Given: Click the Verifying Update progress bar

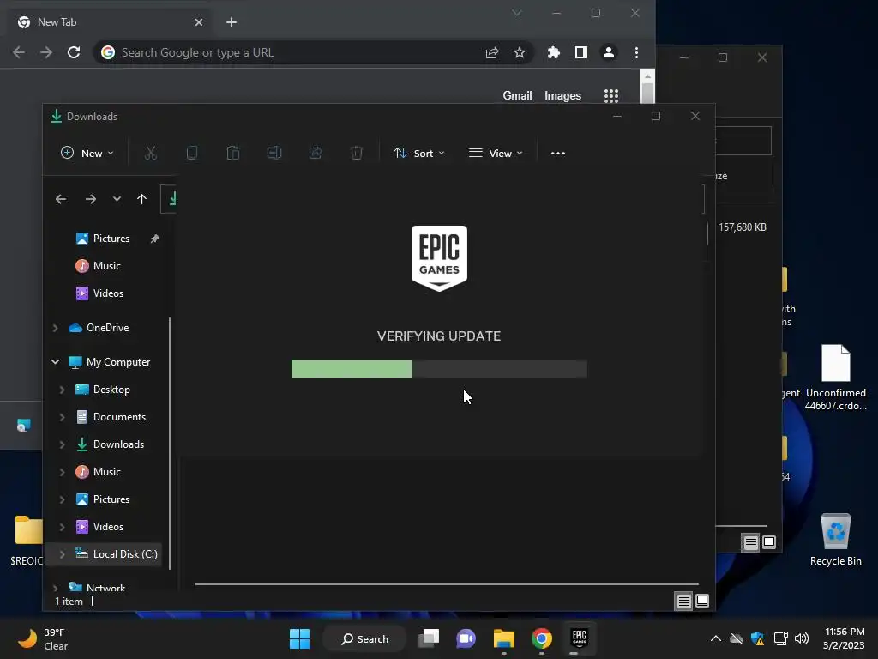Looking at the screenshot, I should tap(439, 369).
